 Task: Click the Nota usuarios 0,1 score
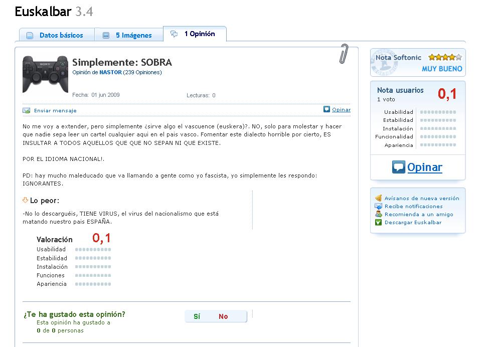[447, 94]
